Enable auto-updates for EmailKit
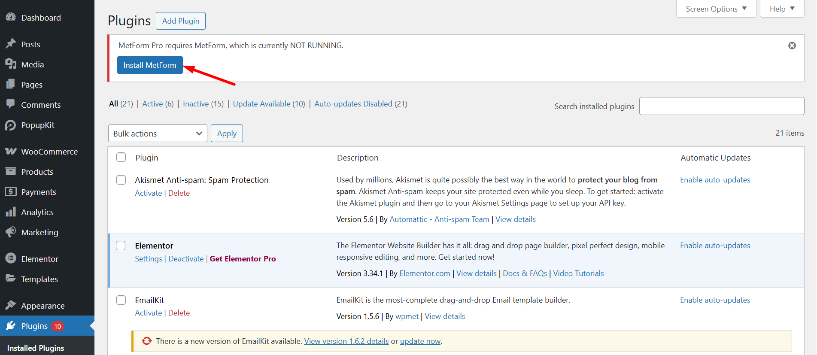The width and height of the screenshot is (817, 355). click(x=715, y=300)
